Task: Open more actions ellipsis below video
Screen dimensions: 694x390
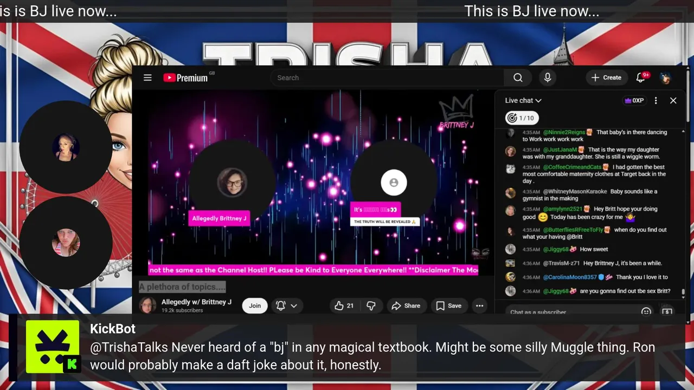Action: pyautogui.click(x=479, y=305)
